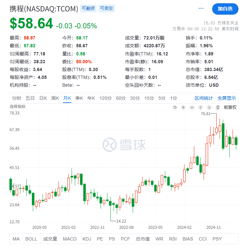Select the 月K chart tab
This screenshot has width=245, height=248.
pyautogui.click(x=67, y=98)
